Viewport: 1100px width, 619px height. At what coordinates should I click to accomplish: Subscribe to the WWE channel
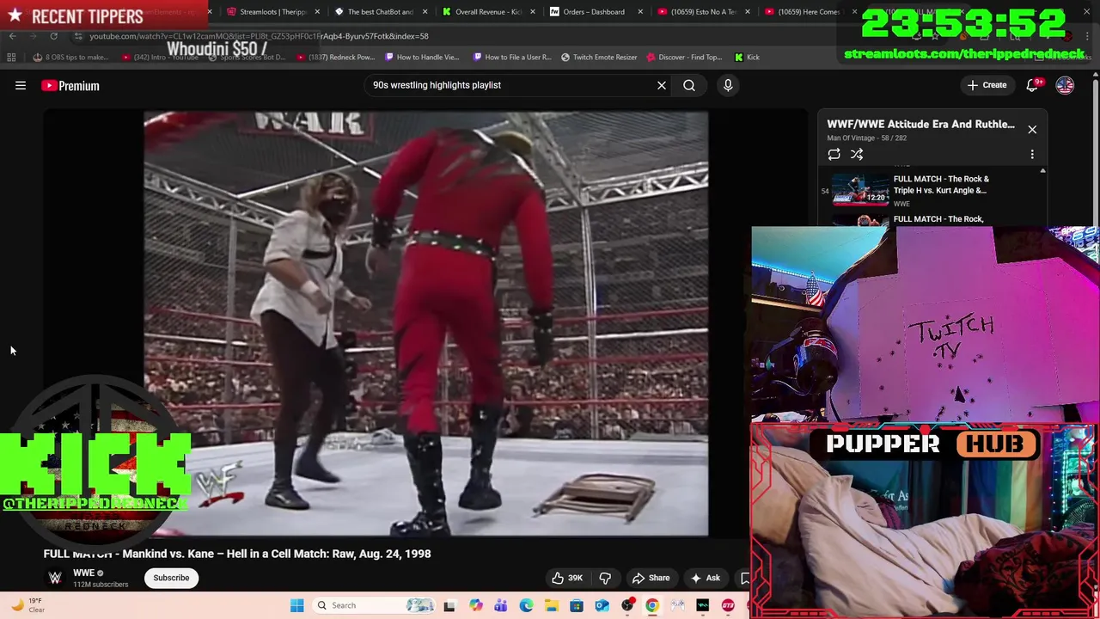(171, 578)
